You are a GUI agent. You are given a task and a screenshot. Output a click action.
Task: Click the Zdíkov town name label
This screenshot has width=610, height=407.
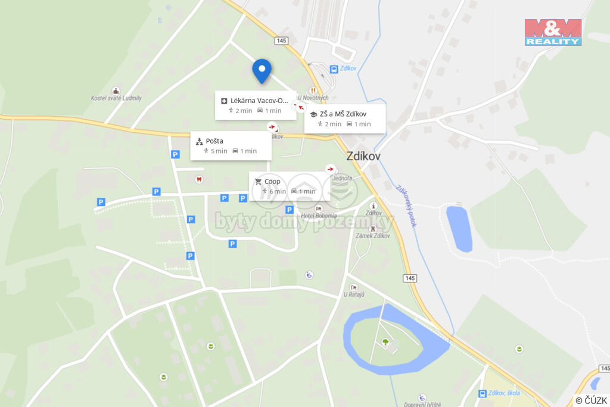click(363, 156)
